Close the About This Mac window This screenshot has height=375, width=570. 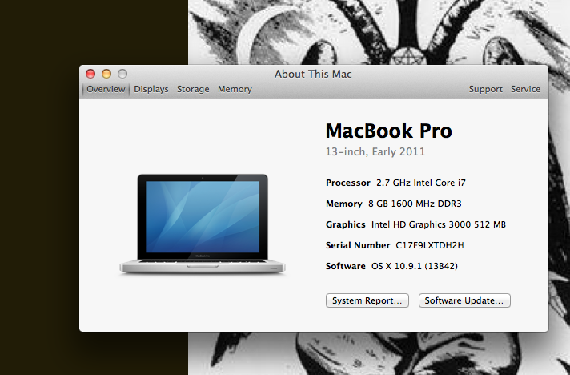click(90, 74)
